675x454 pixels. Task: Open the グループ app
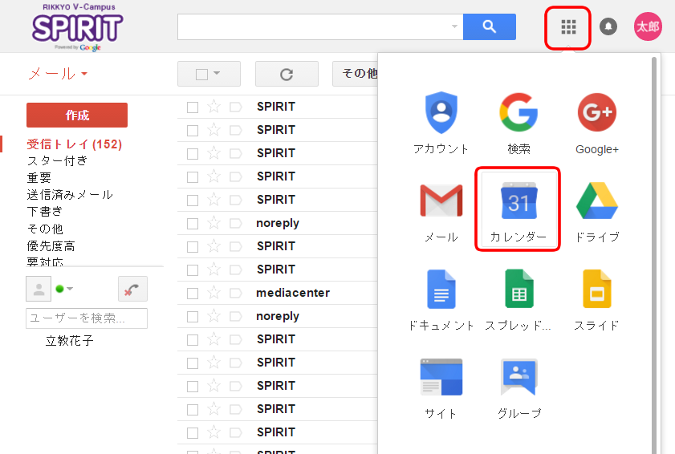click(x=518, y=388)
